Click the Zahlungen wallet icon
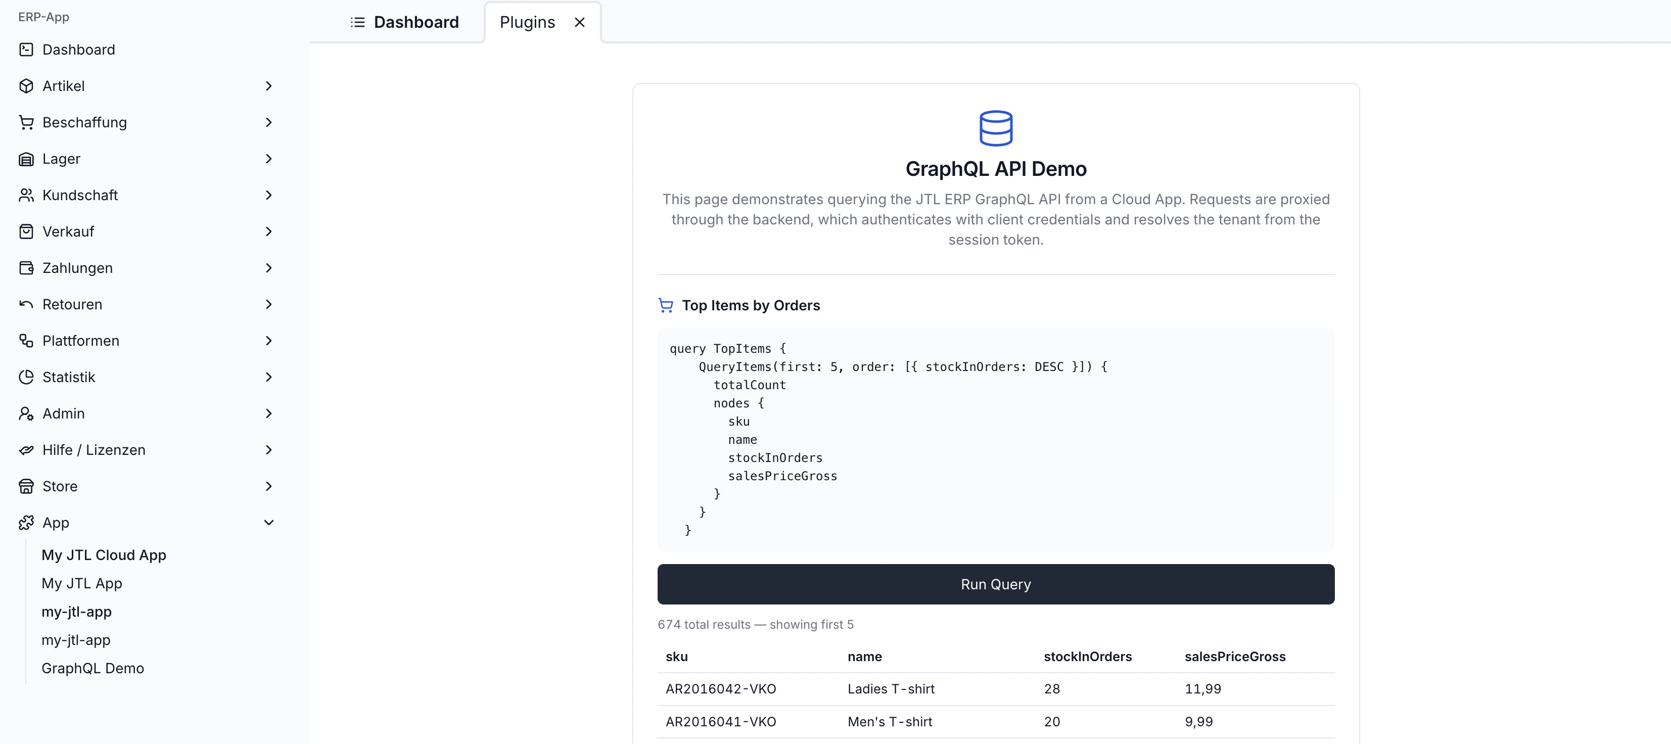The width and height of the screenshot is (1671, 744). tap(26, 268)
